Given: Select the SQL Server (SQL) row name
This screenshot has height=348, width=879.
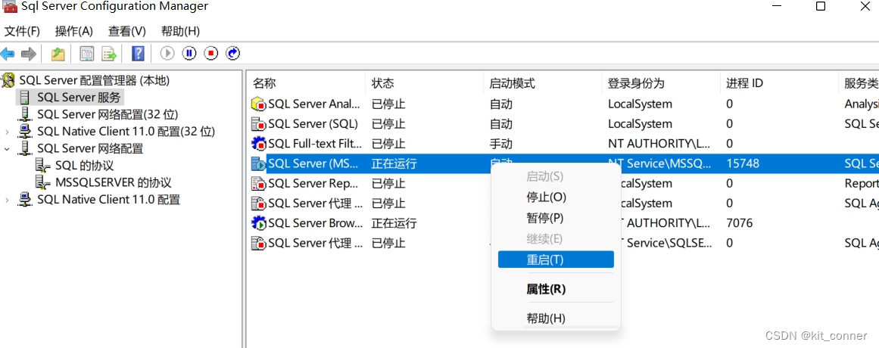Looking at the screenshot, I should [313, 124].
